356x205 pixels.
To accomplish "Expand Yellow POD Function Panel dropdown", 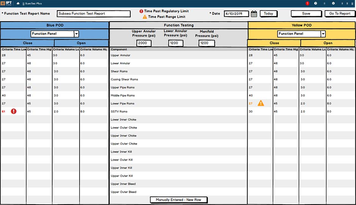I will click(323, 34).
